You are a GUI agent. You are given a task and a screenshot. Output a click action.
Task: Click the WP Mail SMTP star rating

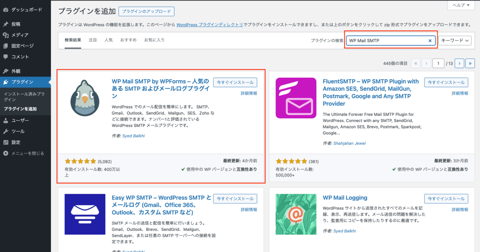click(x=81, y=161)
